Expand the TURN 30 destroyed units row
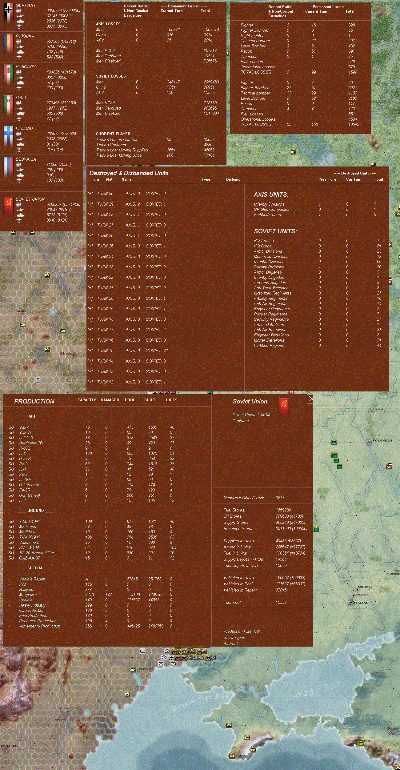This screenshot has height=770, width=400. 90,194
